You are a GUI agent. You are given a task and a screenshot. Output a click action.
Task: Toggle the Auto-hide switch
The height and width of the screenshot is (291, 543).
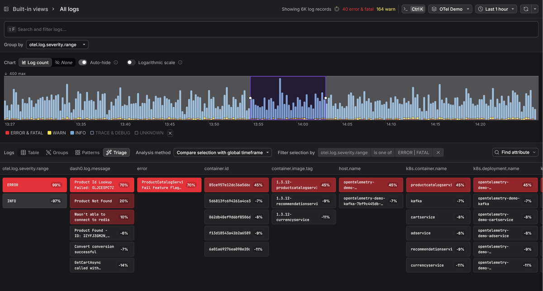[x=83, y=62]
